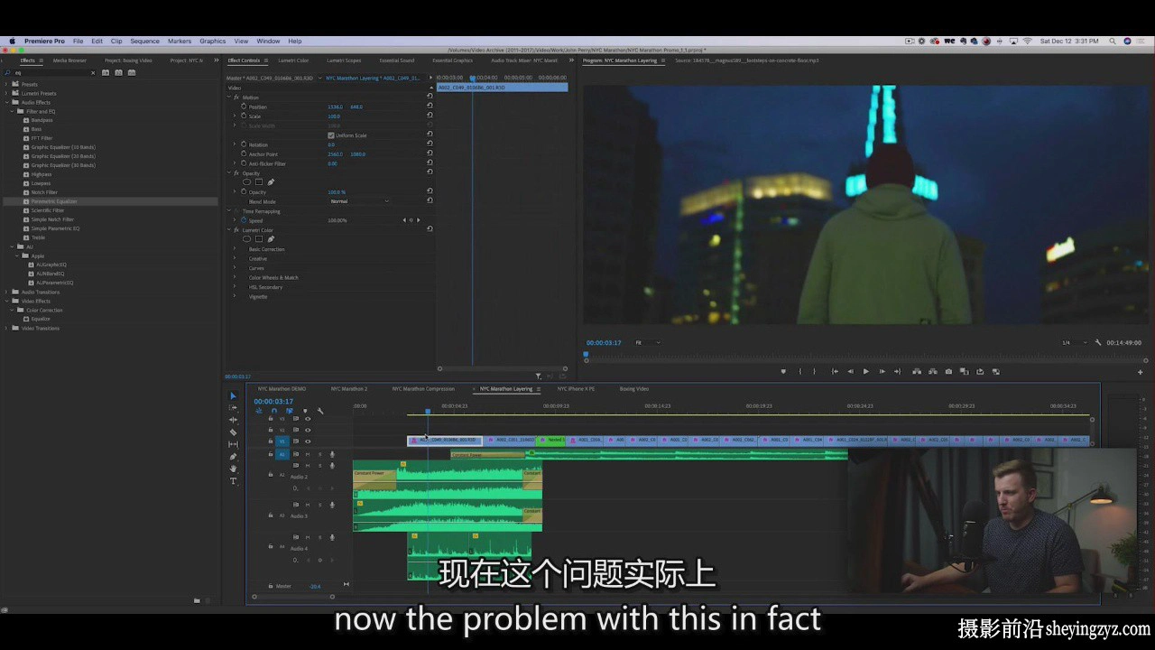The width and height of the screenshot is (1155, 650).
Task: Click the timeline zoom scroll bar
Action: pos(293,597)
